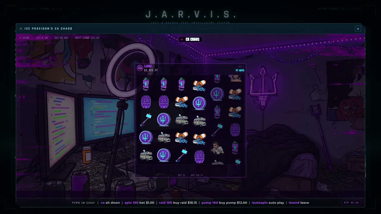Click the selfie stick on reel one, third row
Viewport: 381px width, 214px height.
click(x=146, y=120)
